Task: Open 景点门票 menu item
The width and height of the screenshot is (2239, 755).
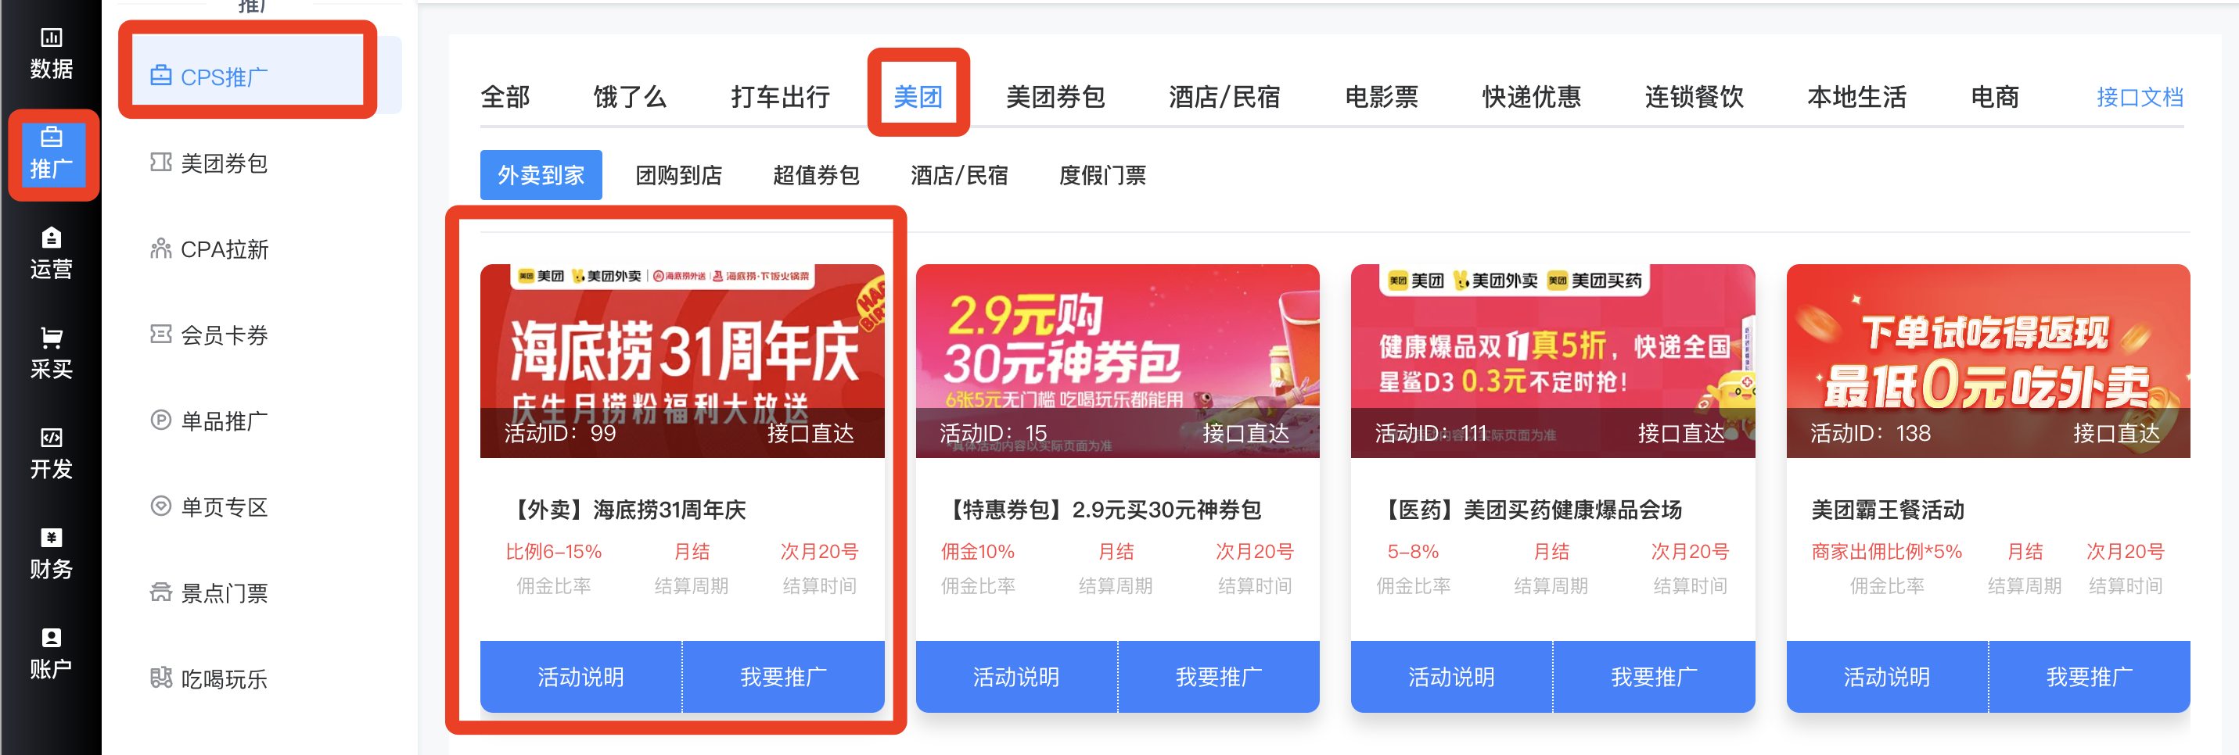Action: [x=210, y=593]
